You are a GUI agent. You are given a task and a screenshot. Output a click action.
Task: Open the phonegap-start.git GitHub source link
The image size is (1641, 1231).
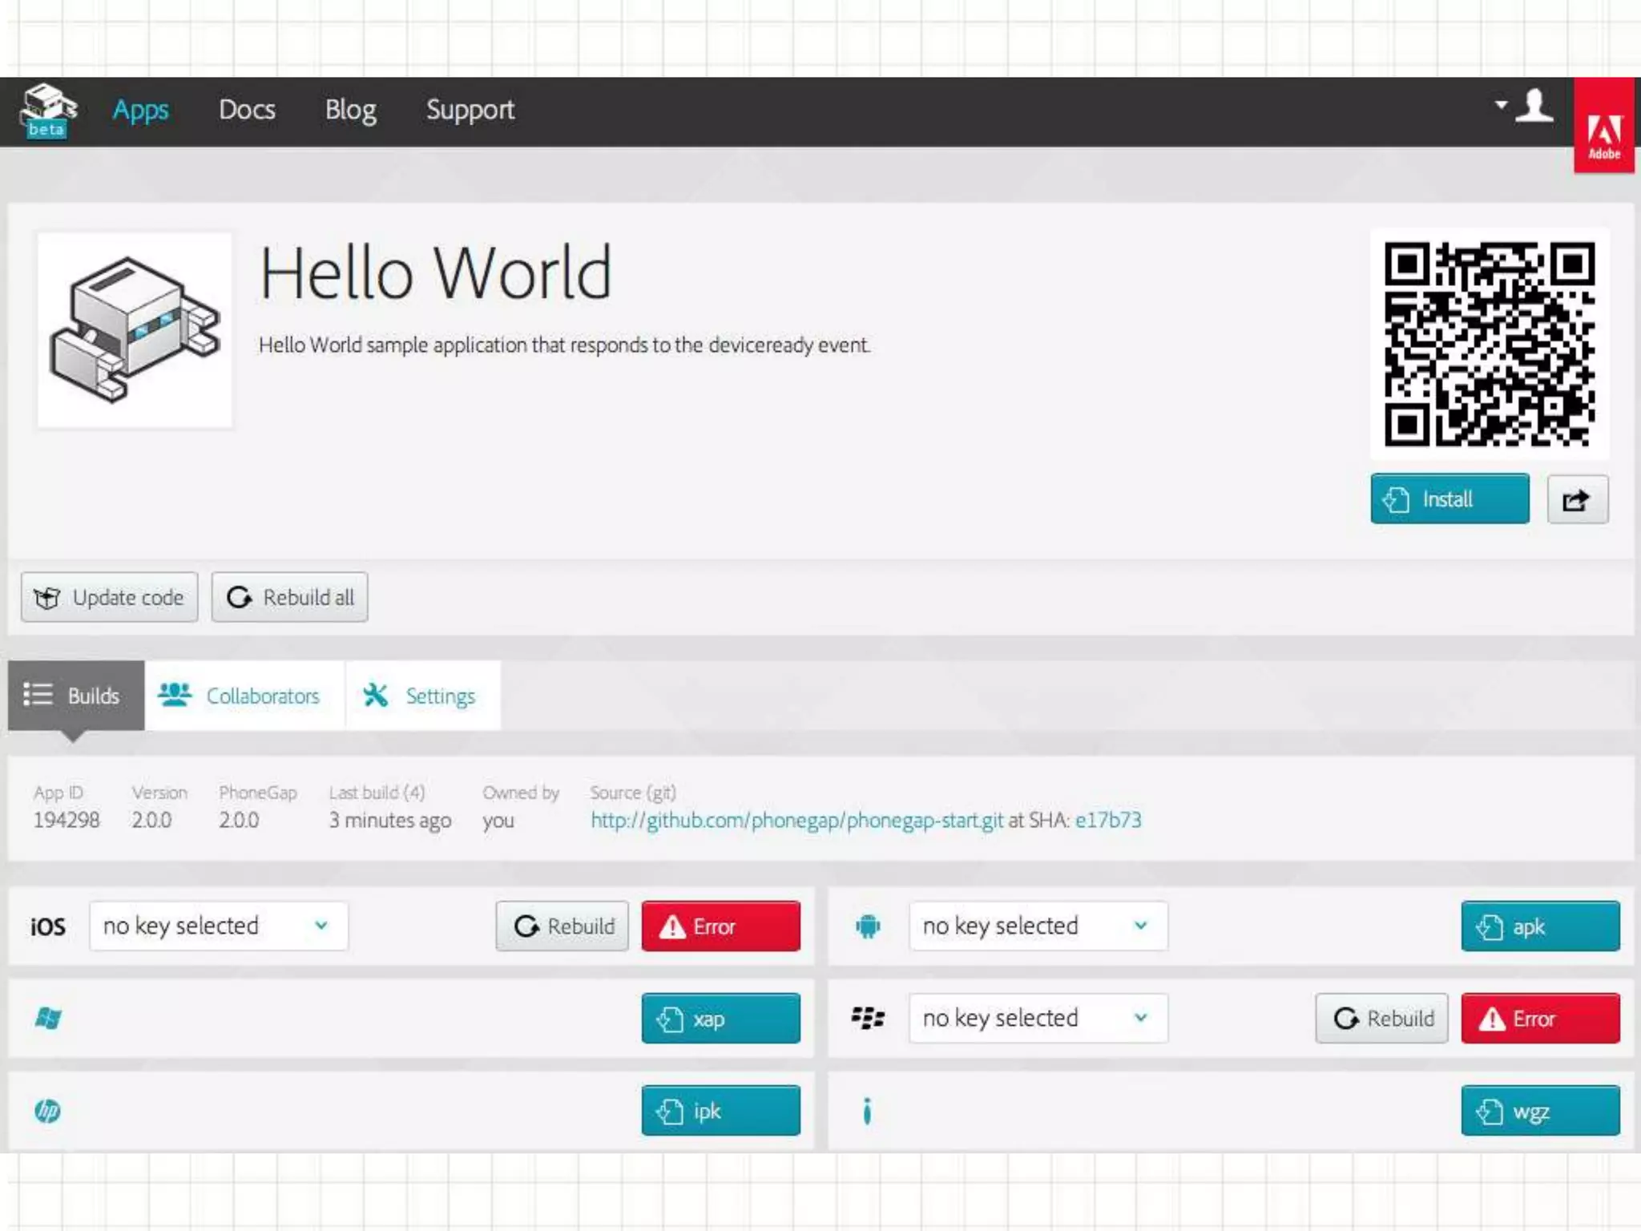(x=796, y=820)
